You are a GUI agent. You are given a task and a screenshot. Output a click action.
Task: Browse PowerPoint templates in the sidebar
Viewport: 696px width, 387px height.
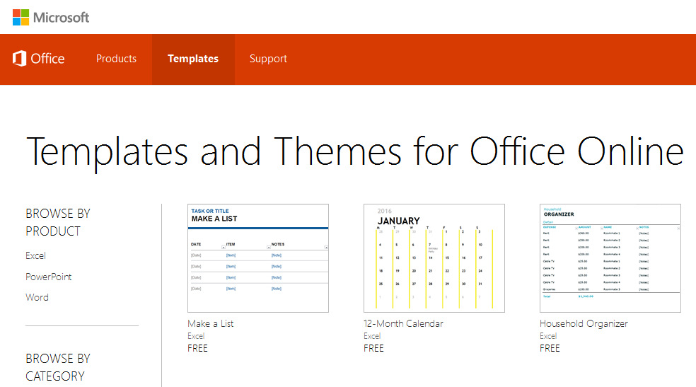coord(48,277)
